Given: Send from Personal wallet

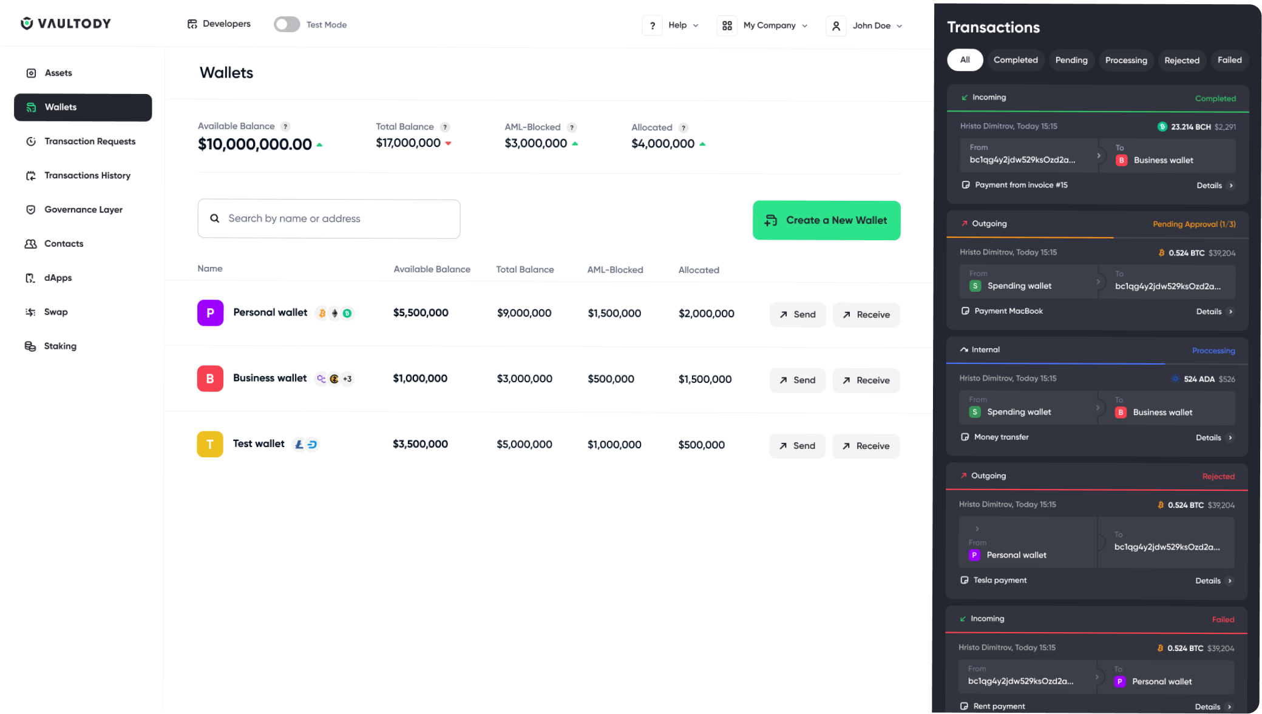Looking at the screenshot, I should (798, 315).
